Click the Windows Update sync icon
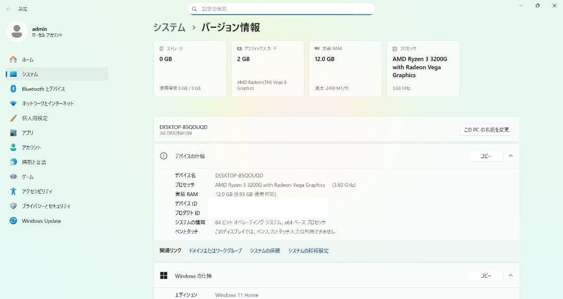Image resolution: width=563 pixels, height=299 pixels. coord(13,221)
